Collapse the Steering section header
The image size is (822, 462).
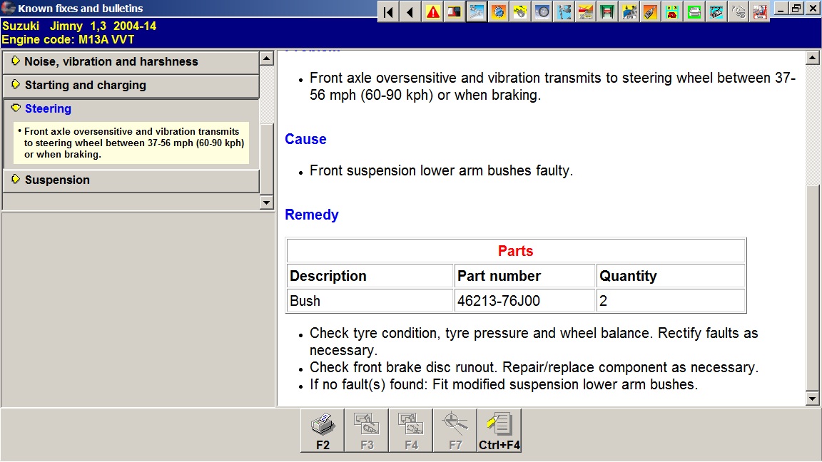point(48,109)
